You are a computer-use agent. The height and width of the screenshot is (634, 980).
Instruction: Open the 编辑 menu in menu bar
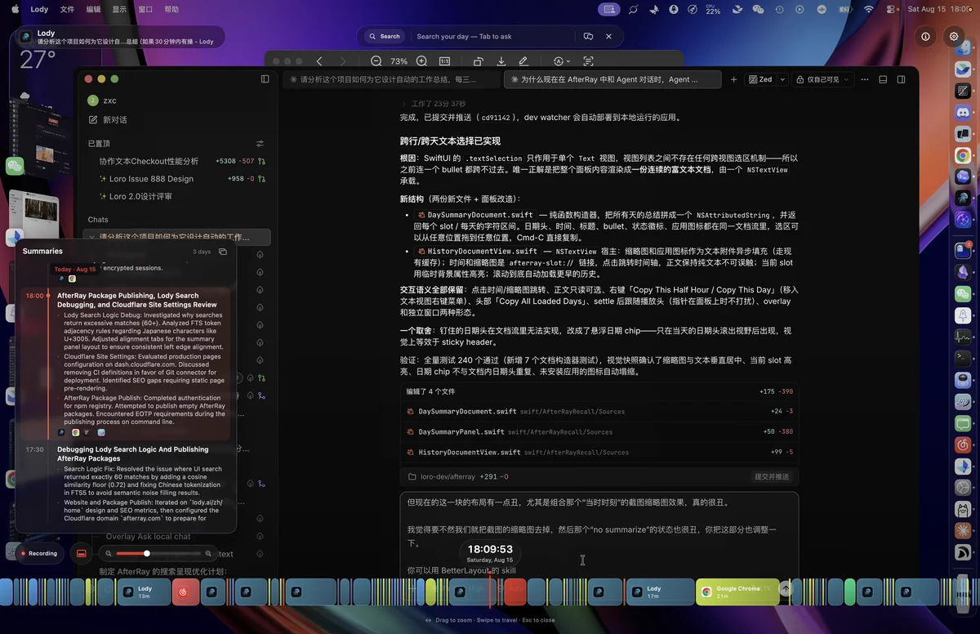coord(93,10)
